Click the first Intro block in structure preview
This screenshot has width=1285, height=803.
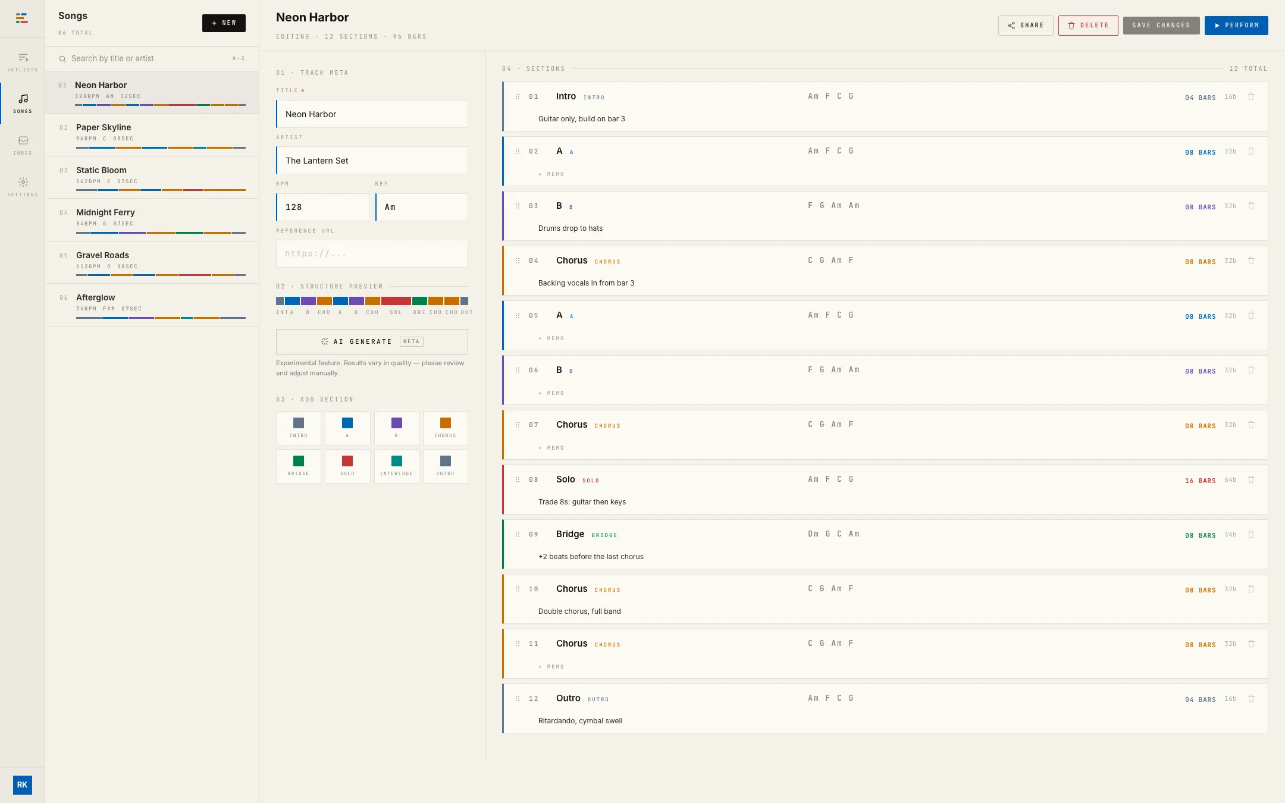[x=280, y=301]
